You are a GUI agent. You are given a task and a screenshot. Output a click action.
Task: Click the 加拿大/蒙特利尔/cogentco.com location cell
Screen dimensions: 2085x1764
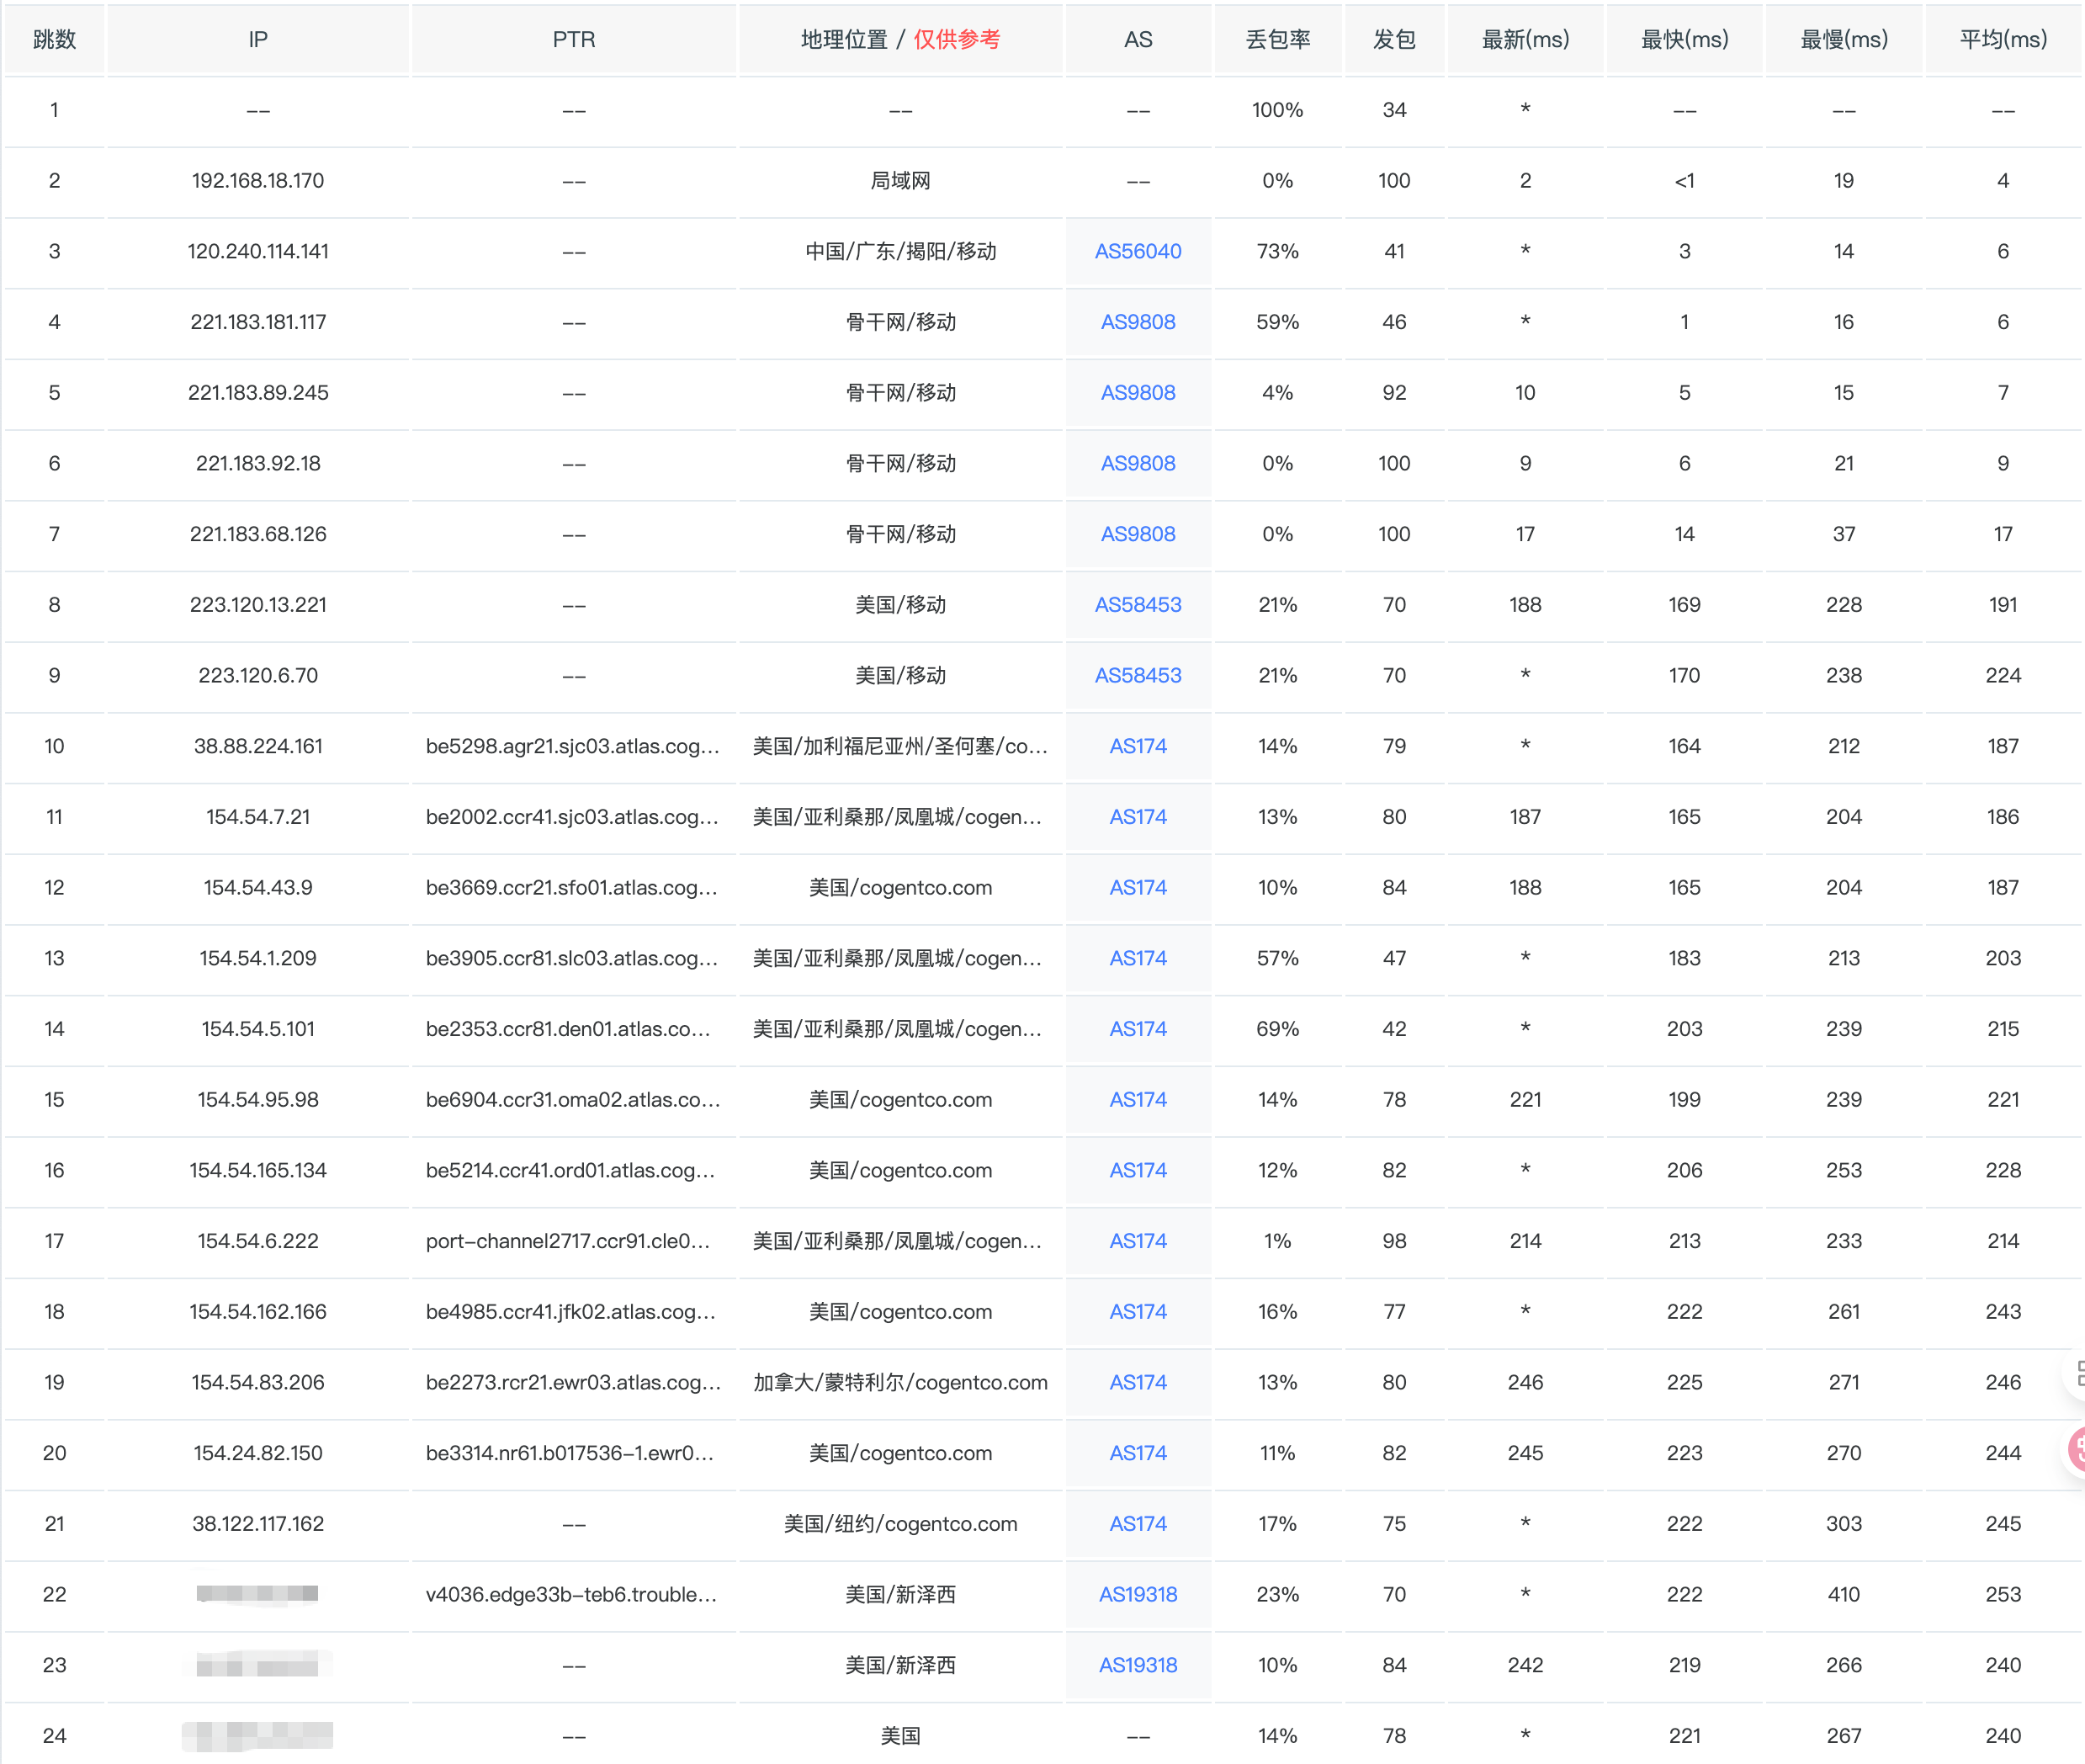[899, 1383]
